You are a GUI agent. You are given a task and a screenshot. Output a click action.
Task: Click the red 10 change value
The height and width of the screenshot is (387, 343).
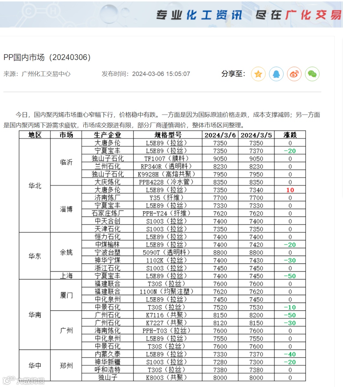pyautogui.click(x=290, y=190)
